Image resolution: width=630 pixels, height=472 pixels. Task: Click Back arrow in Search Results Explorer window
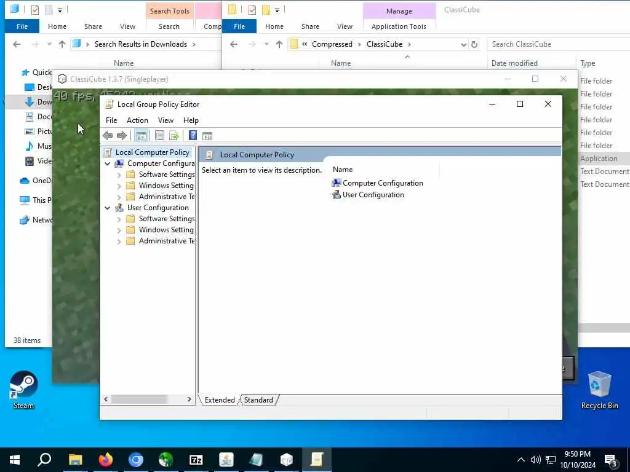pyautogui.click(x=17, y=44)
